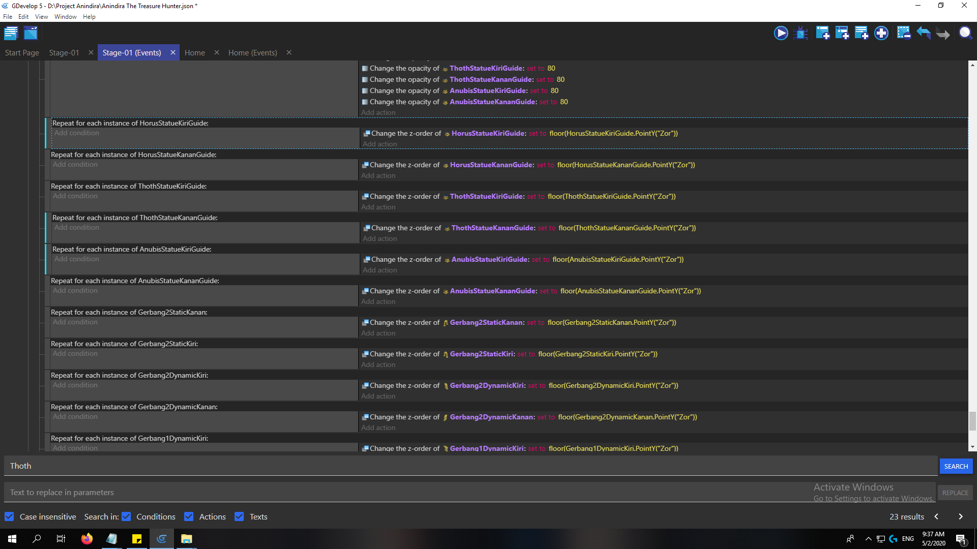
Task: Click the vertical scrollbar thumb
Action: click(972, 421)
